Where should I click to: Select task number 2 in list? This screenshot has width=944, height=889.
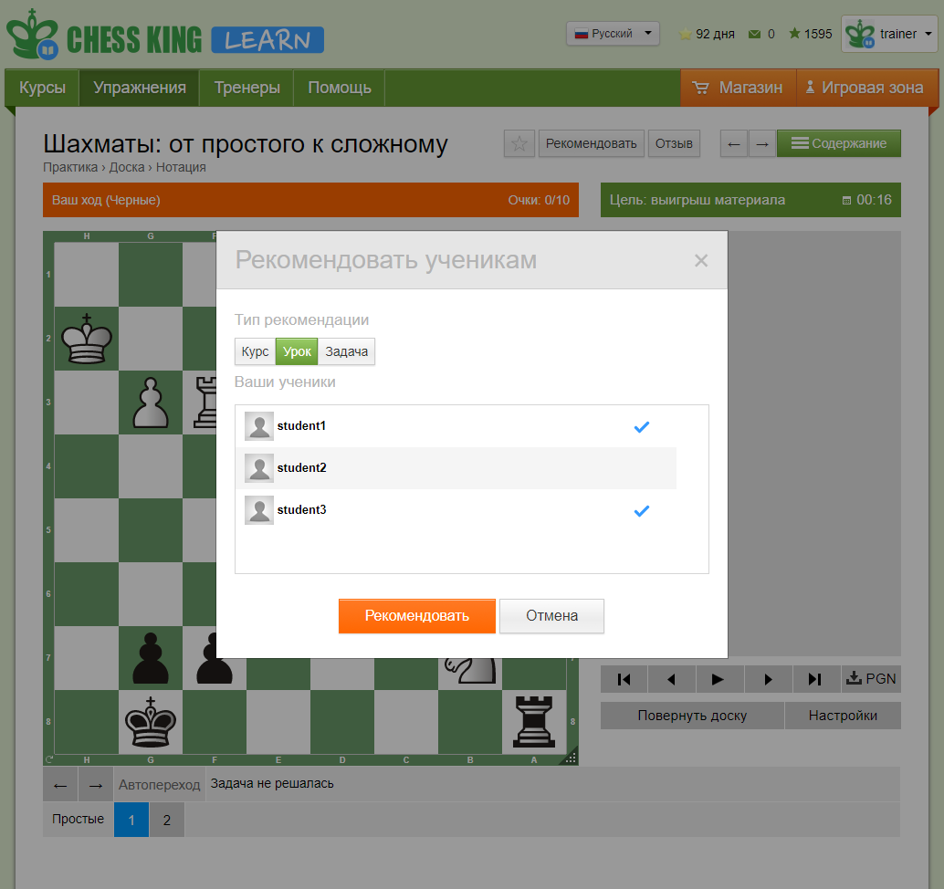click(x=166, y=820)
